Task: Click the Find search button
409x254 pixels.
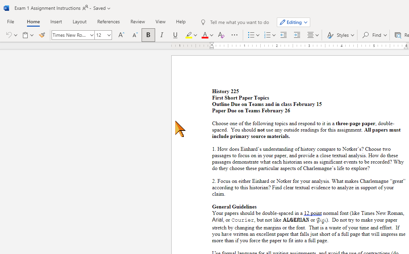Action: [374, 35]
